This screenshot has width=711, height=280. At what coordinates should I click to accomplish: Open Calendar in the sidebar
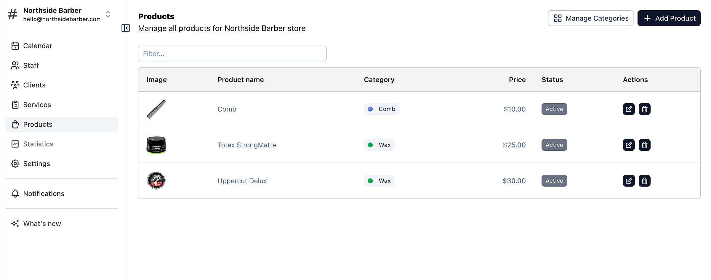click(61, 46)
